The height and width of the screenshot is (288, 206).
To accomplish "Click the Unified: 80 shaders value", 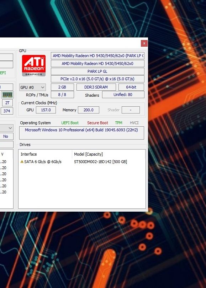I will click(123, 95).
